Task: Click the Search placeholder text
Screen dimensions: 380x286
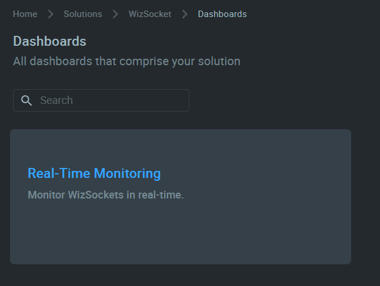Action: coord(56,100)
